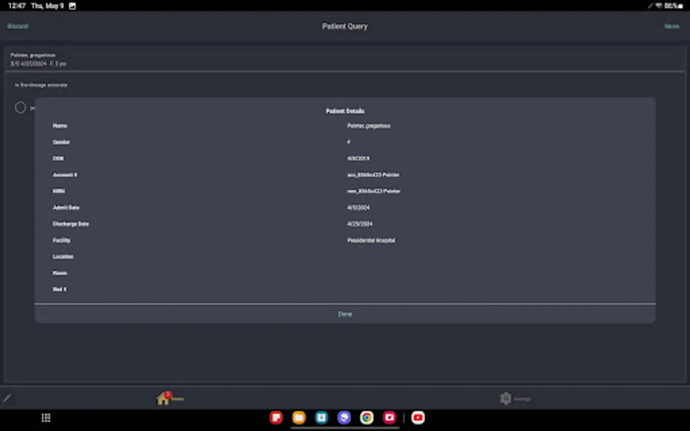
Task: Click the Patient Details dialog title
Action: 345,111
